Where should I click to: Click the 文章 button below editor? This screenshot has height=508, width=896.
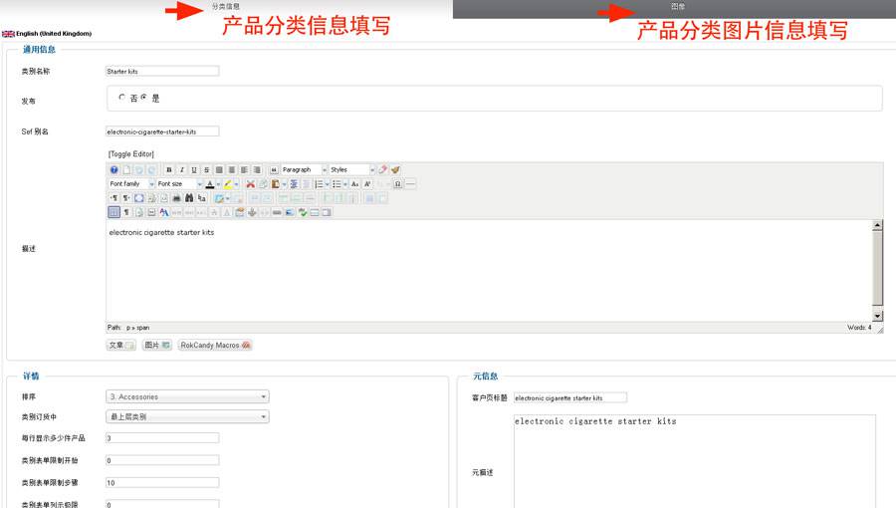(120, 345)
